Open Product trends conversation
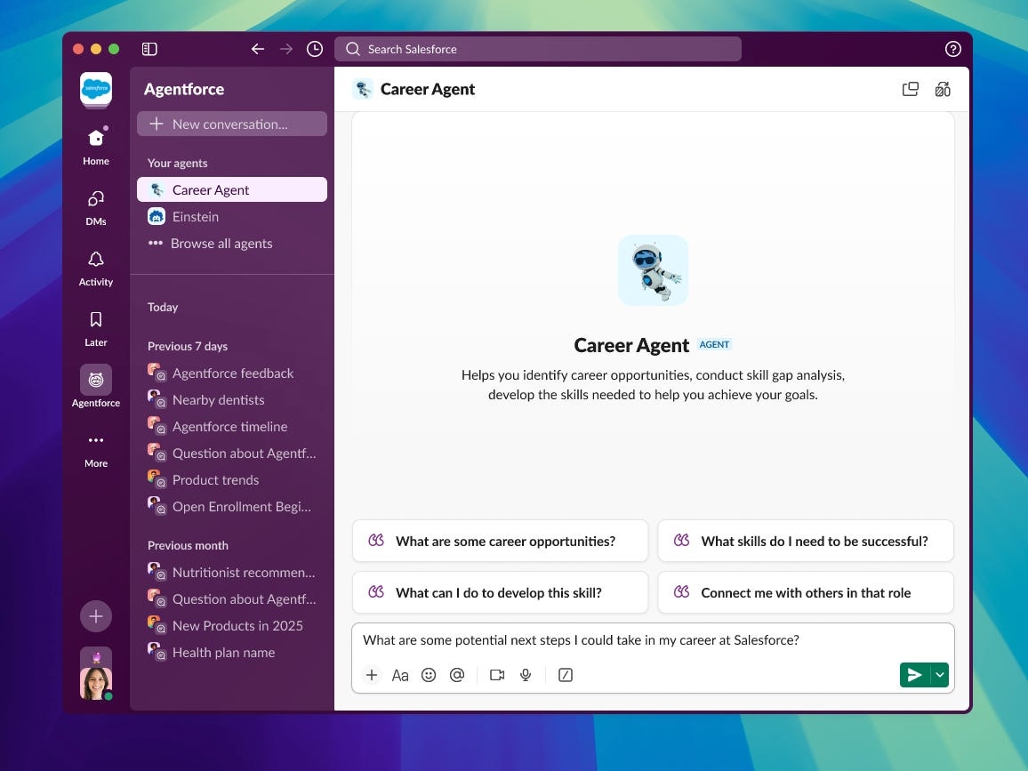Screen dimensions: 1028x771 [x=231, y=480]
